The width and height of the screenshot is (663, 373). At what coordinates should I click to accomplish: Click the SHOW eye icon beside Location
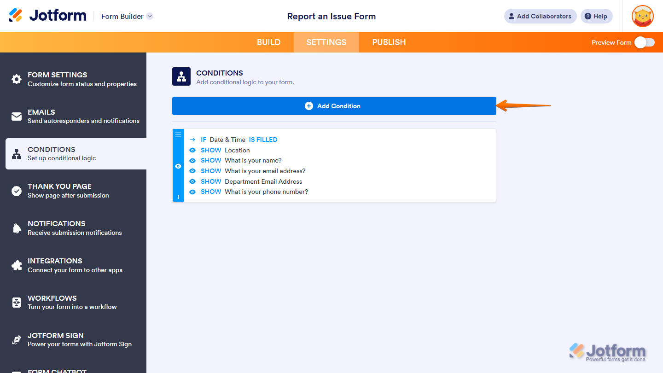192,150
